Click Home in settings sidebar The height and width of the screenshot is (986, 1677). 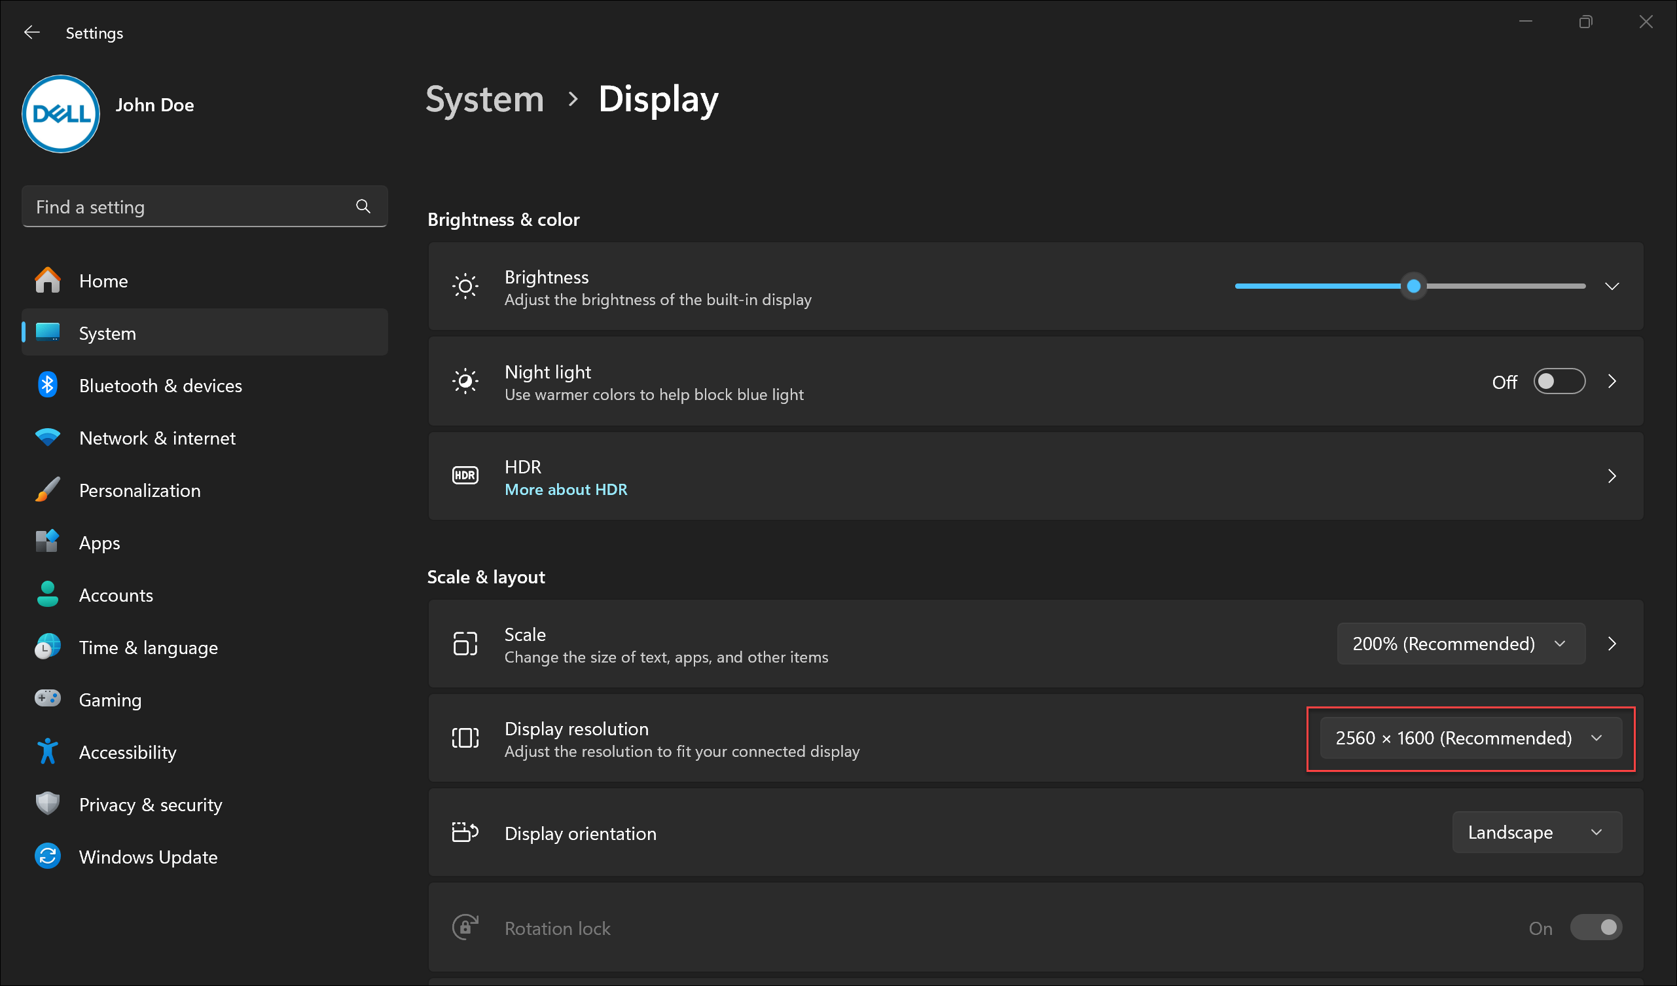pos(103,280)
